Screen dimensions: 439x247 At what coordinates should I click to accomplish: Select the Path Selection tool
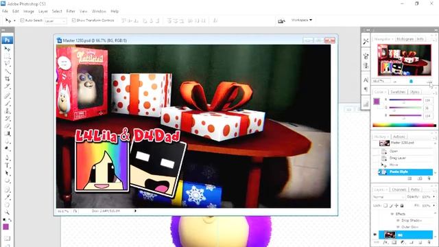[x=7, y=173]
